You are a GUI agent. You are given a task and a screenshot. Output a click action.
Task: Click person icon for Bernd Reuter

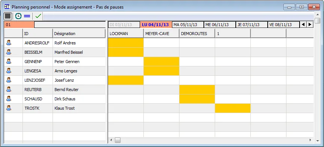pos(9,89)
